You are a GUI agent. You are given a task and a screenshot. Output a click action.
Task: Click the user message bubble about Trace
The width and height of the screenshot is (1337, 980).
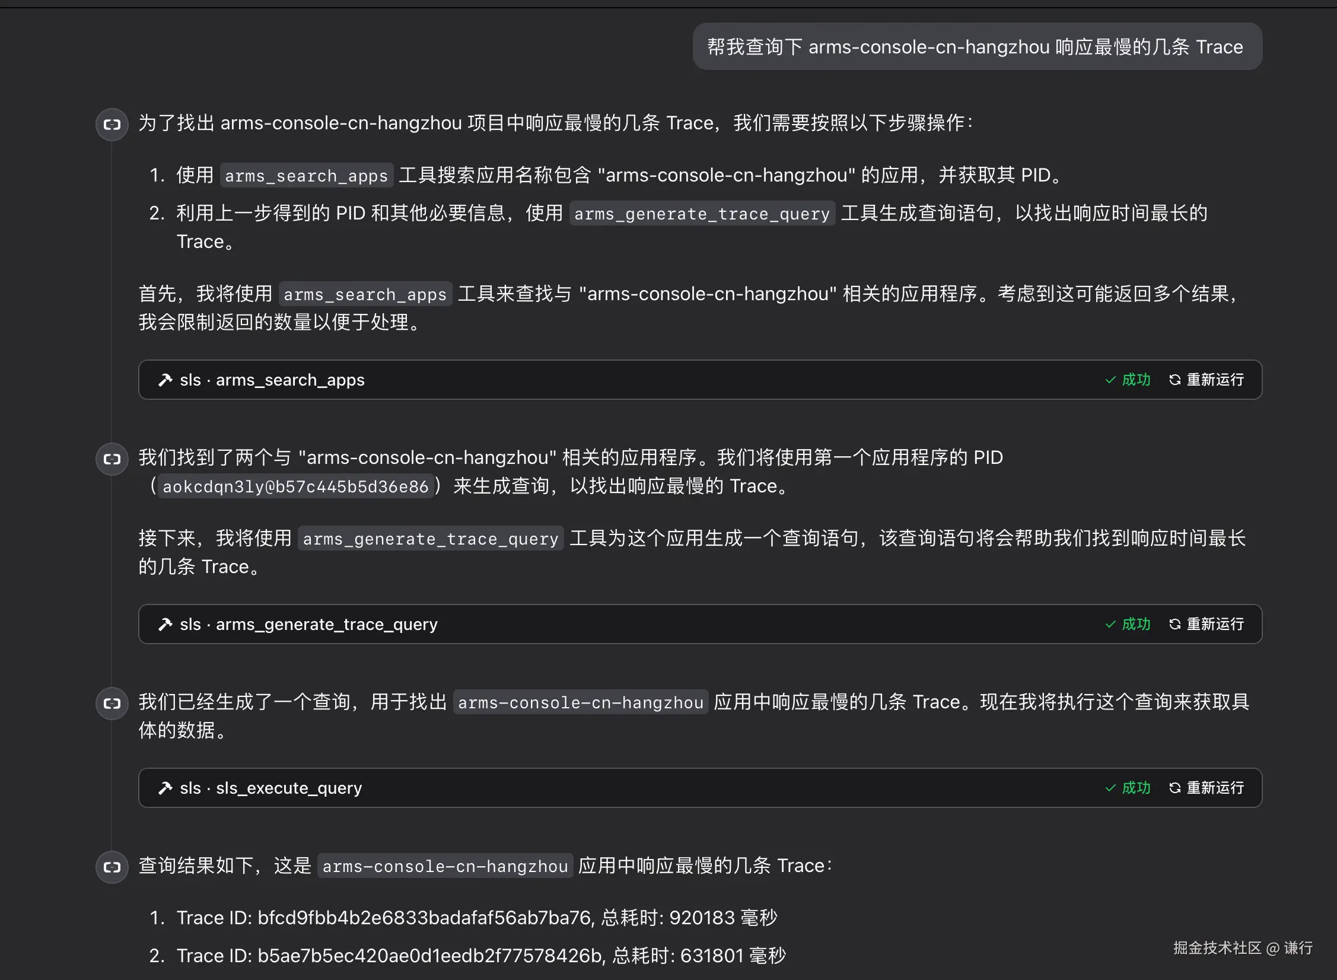pos(976,47)
